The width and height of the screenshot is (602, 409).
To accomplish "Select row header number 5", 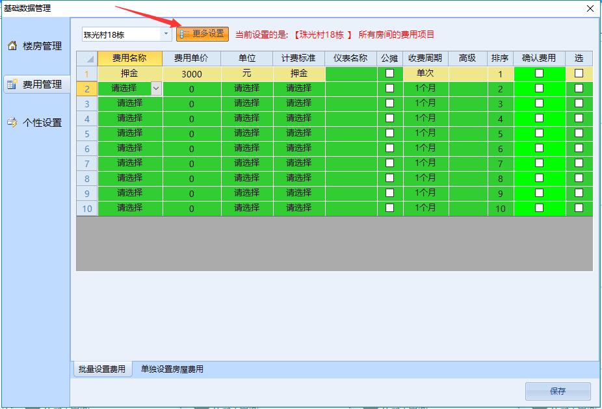I will [x=86, y=134].
